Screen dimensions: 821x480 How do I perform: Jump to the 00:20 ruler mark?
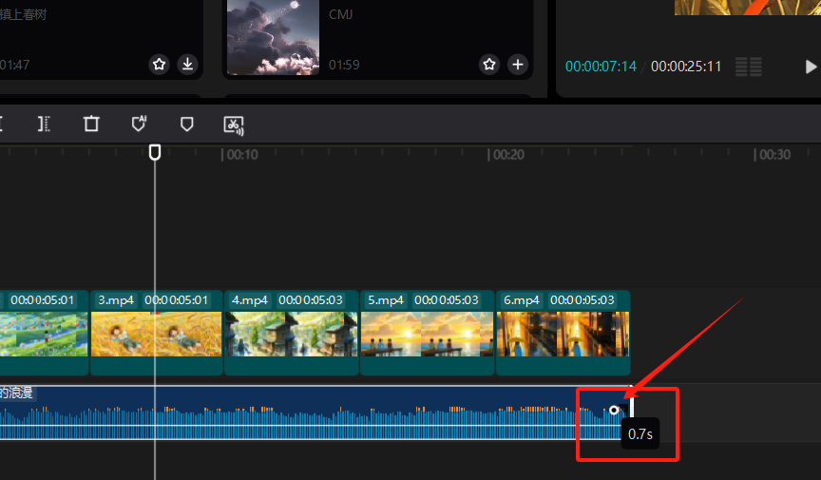click(x=506, y=155)
